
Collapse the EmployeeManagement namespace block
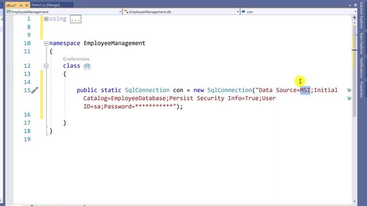pyautogui.click(x=46, y=43)
